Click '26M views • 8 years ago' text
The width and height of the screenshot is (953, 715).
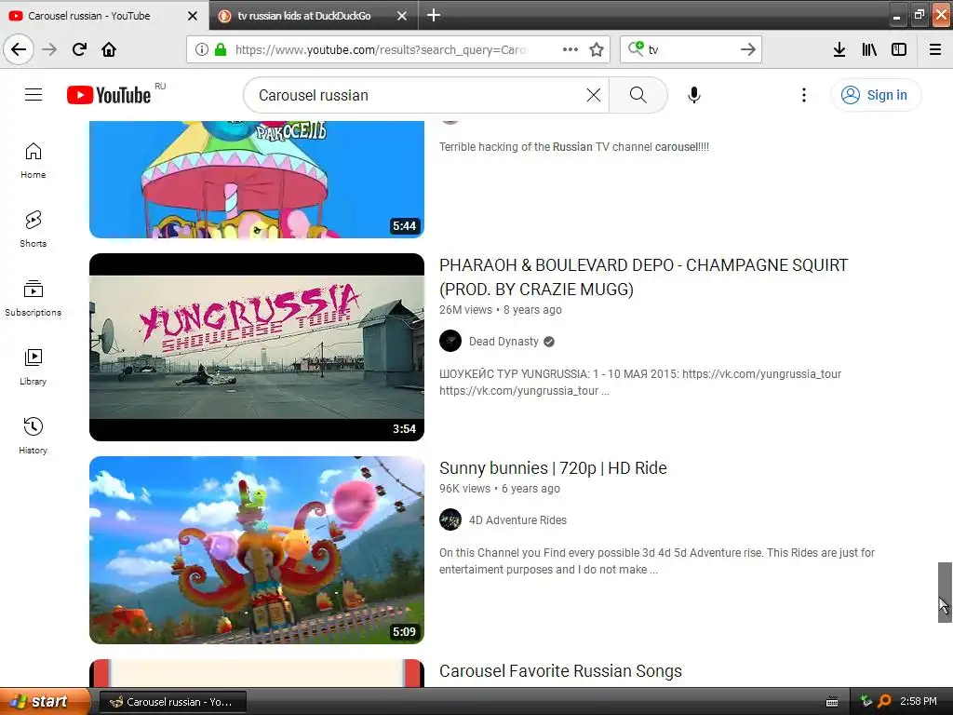click(500, 309)
